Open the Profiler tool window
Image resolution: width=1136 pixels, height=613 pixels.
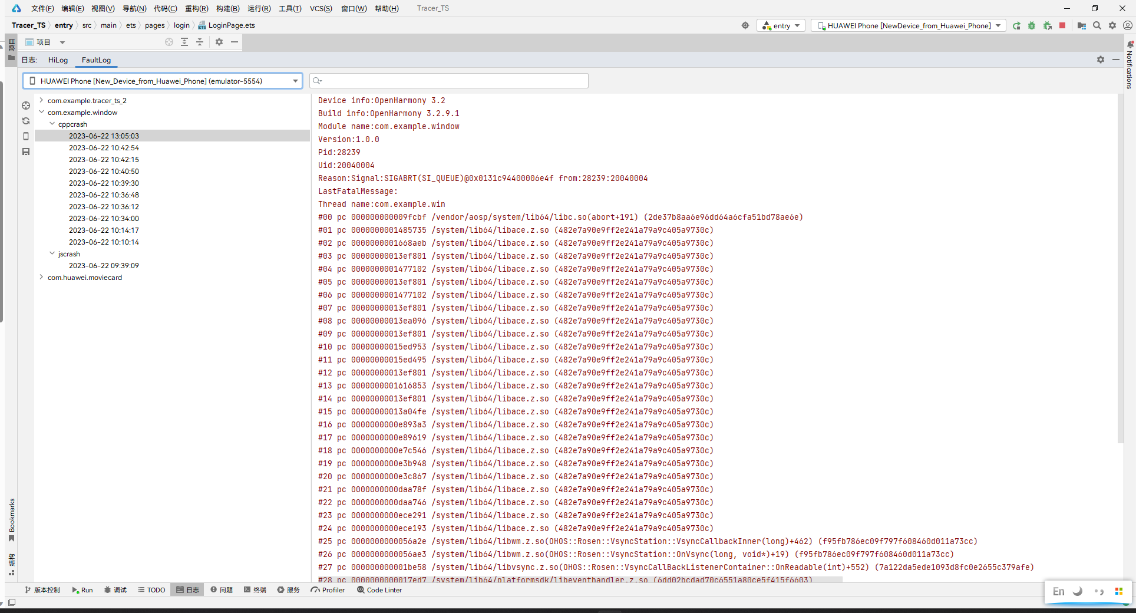(328, 590)
